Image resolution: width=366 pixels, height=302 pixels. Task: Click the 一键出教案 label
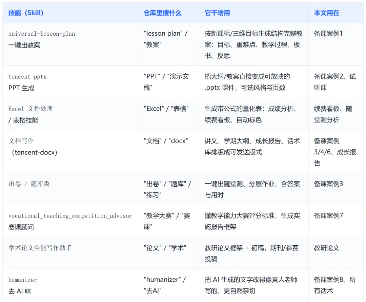(24, 45)
